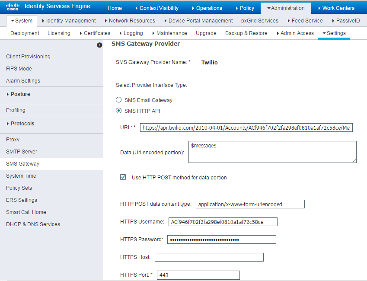
Task: Open the Work Centers menu
Action: 336,8
